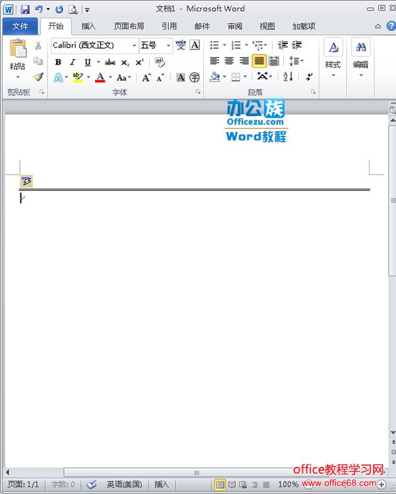Click the Enclose Characters icon
The image size is (396, 494).
[x=195, y=77]
